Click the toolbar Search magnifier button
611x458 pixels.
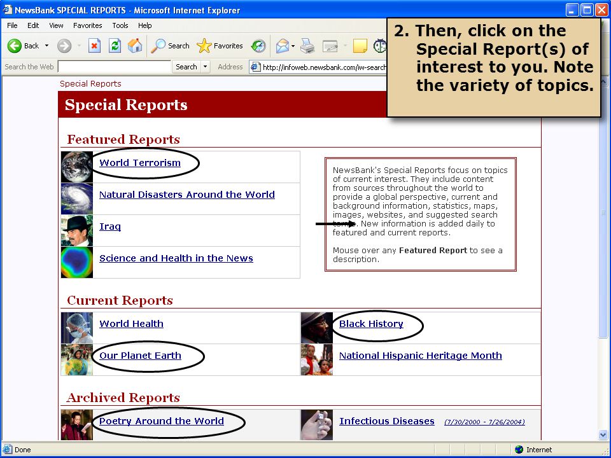(170, 46)
